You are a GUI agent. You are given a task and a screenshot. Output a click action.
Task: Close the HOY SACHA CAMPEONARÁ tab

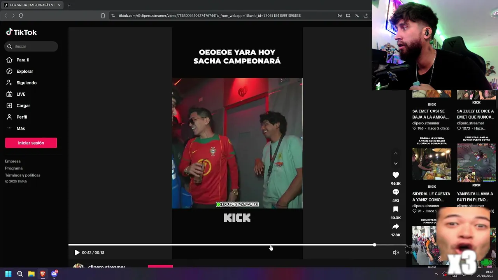[x=59, y=5]
